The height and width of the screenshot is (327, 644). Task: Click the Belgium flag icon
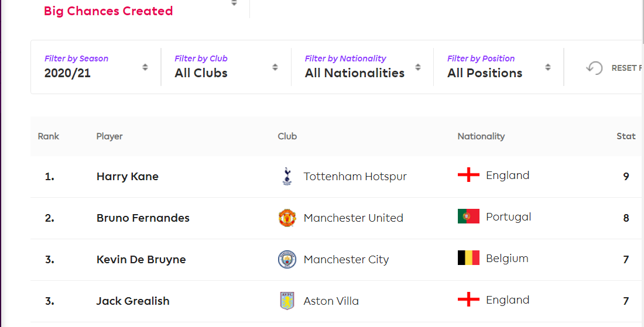pos(468,258)
